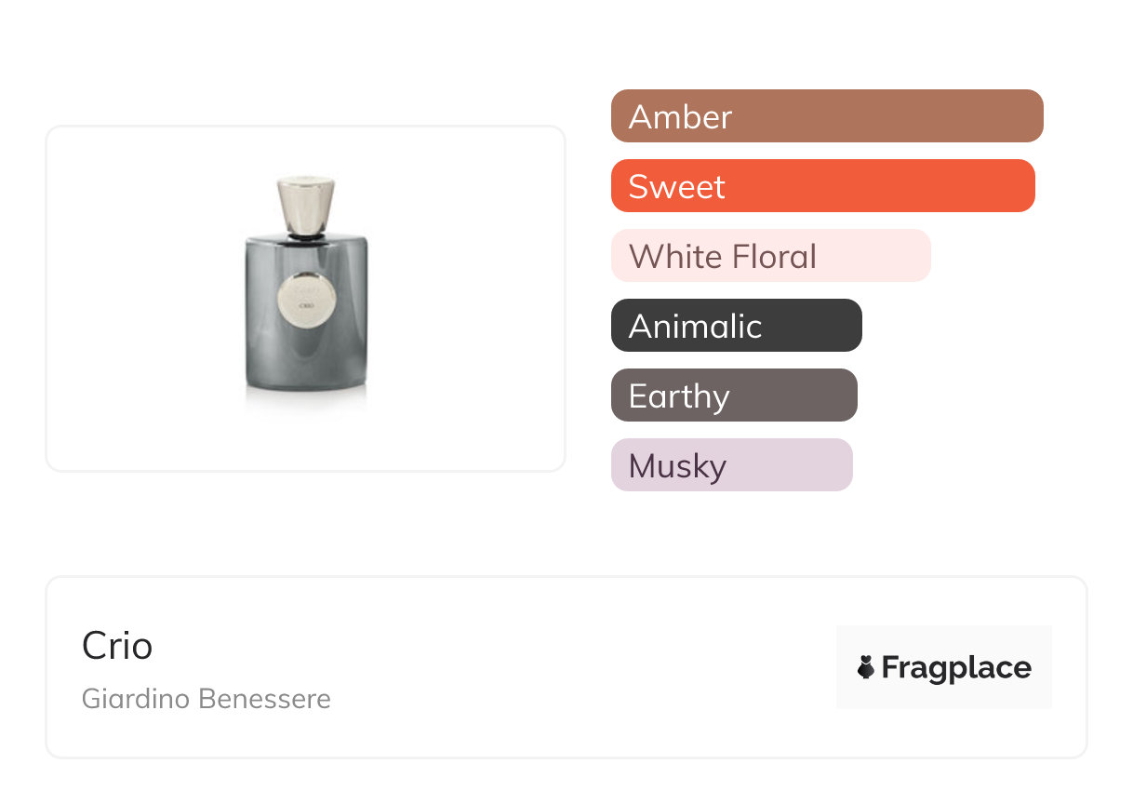Click the black neck ring below the bottle cap

pyautogui.click(x=305, y=237)
